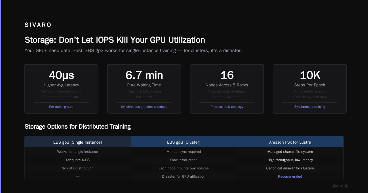Screen dimensions: 368x193
Task: Click 'Disaster for GPU utilization' cell
Action: pos(184,176)
